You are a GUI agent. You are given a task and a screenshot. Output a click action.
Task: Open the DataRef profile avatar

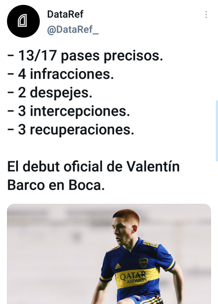click(x=23, y=21)
